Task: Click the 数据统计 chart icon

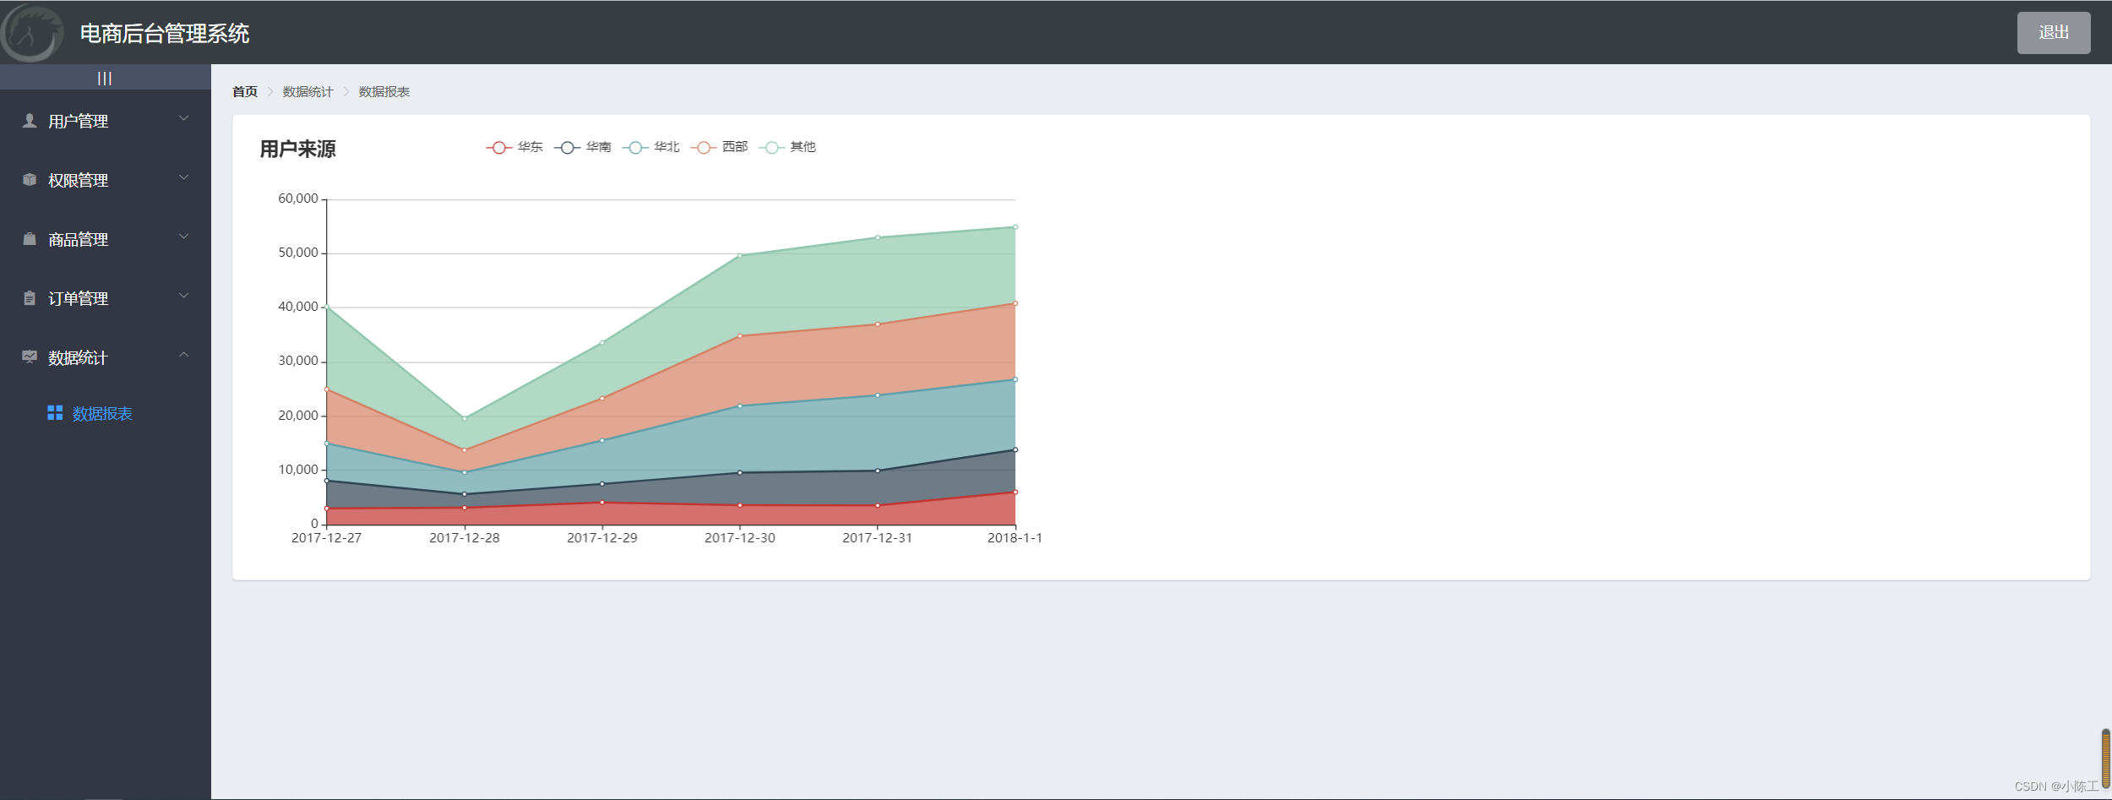Action: click(x=30, y=357)
